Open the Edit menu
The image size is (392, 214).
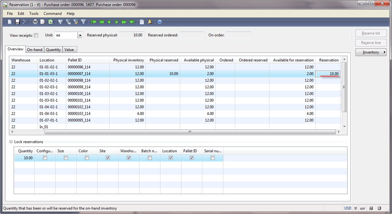(21, 14)
